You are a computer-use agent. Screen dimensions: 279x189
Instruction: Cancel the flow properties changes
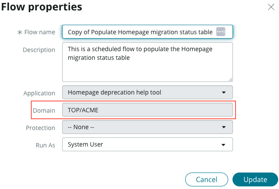point(206,179)
